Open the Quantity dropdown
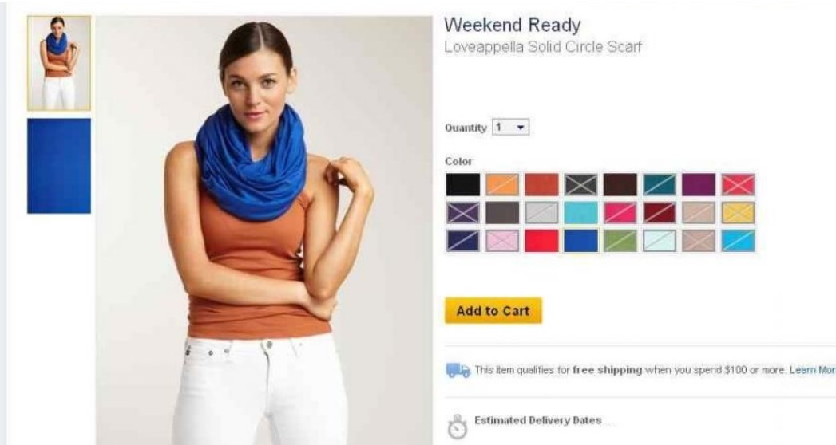This screenshot has width=836, height=445. (511, 128)
